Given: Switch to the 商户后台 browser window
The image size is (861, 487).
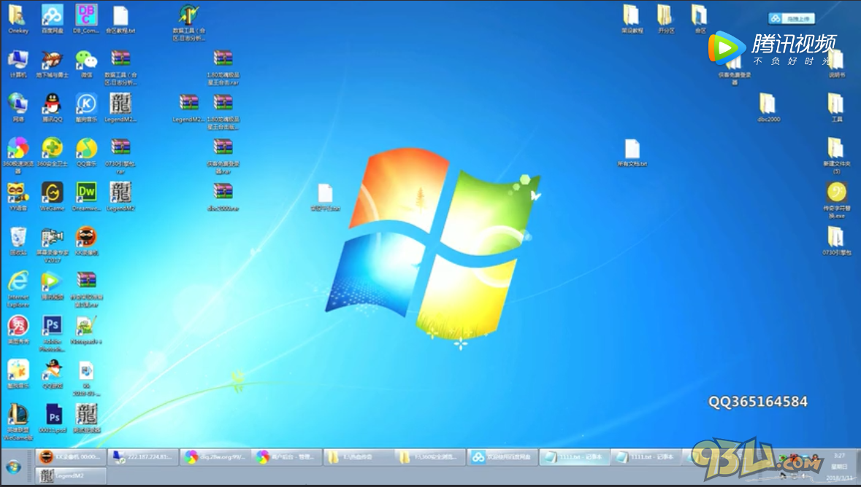Looking at the screenshot, I should coord(286,457).
